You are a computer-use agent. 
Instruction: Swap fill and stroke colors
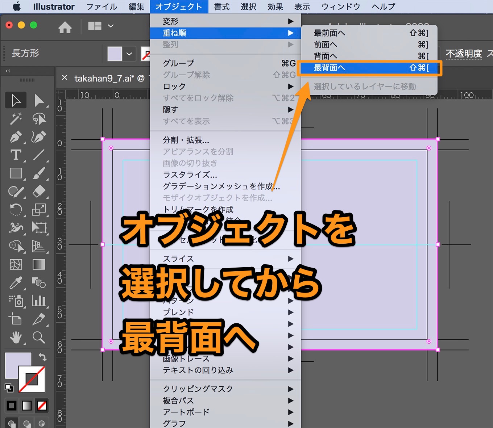(x=43, y=357)
